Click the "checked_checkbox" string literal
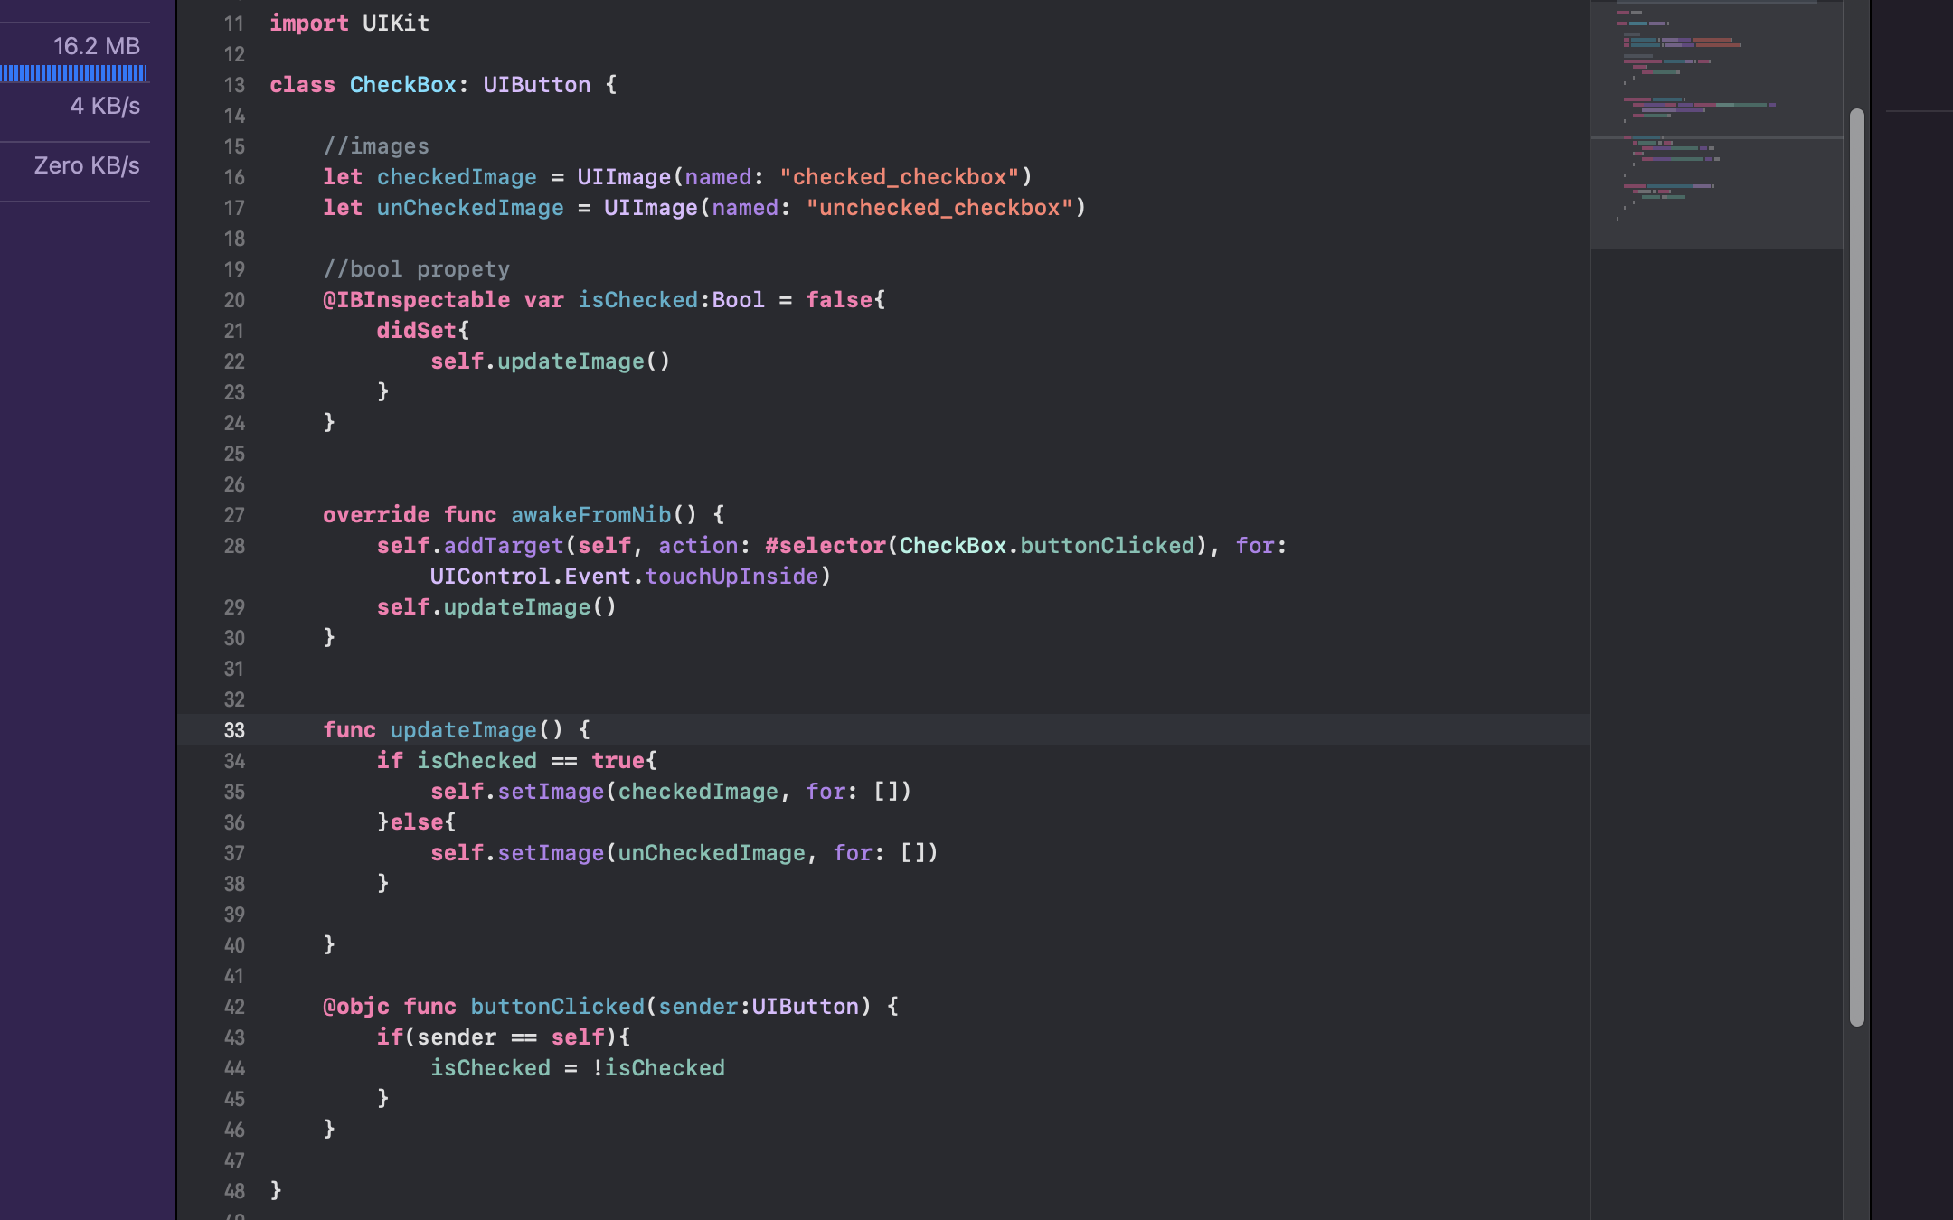This screenshot has height=1220, width=1953. pyautogui.click(x=900, y=177)
